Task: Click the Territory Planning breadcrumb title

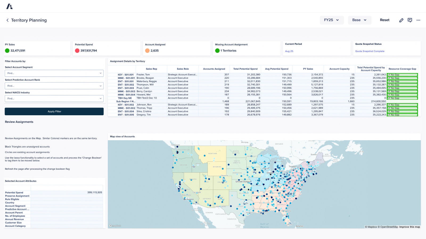Action: [28, 20]
